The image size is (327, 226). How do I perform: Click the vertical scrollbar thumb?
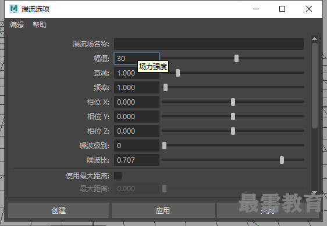[x=315, y=85]
